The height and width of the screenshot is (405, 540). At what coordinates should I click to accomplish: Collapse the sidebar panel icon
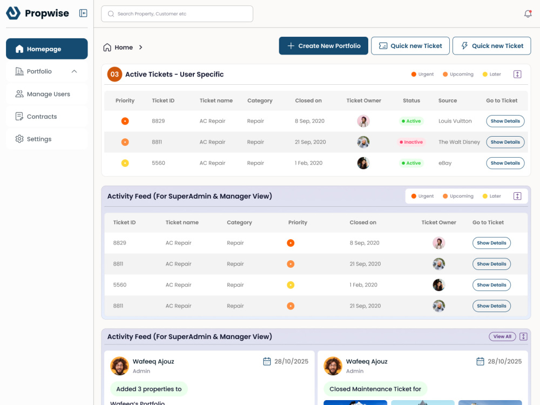pos(83,13)
